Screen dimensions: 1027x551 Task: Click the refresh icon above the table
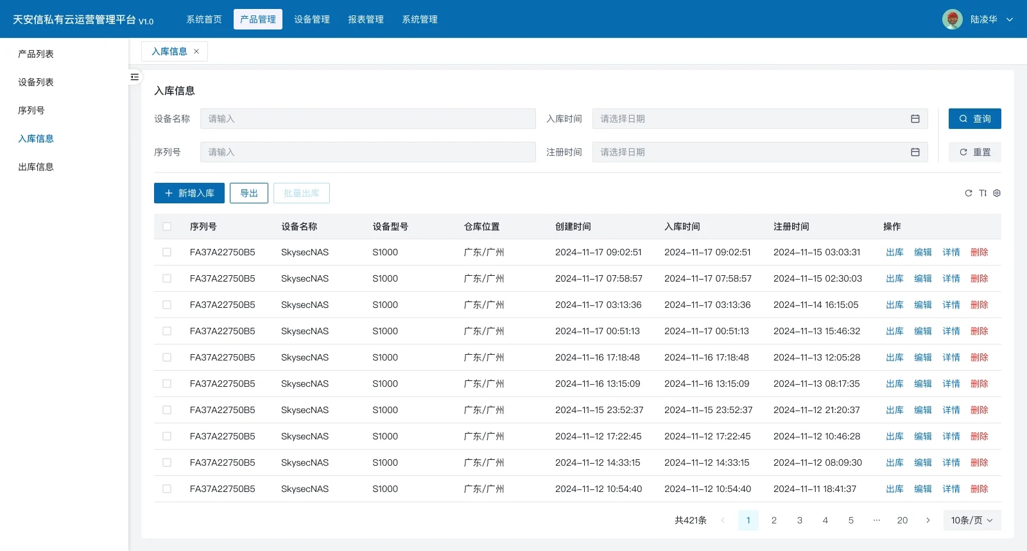click(x=969, y=193)
